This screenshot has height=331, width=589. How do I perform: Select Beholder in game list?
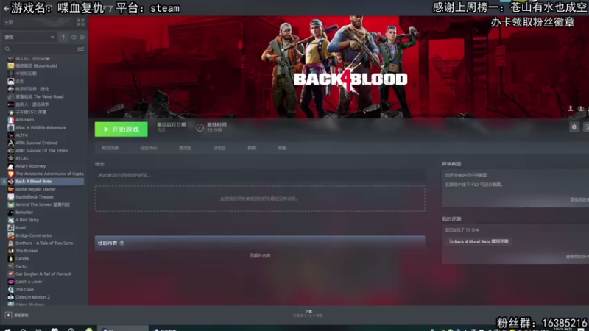(24, 213)
